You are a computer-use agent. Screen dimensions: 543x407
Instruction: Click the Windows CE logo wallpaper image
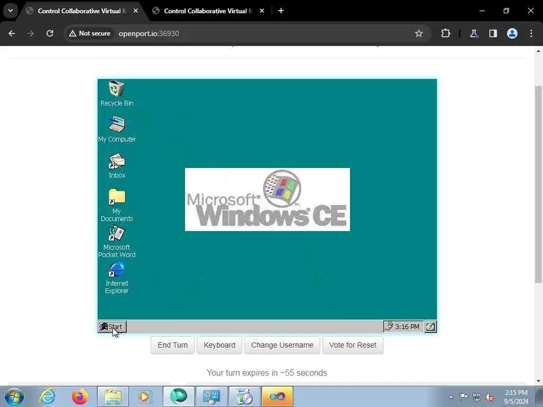click(267, 199)
